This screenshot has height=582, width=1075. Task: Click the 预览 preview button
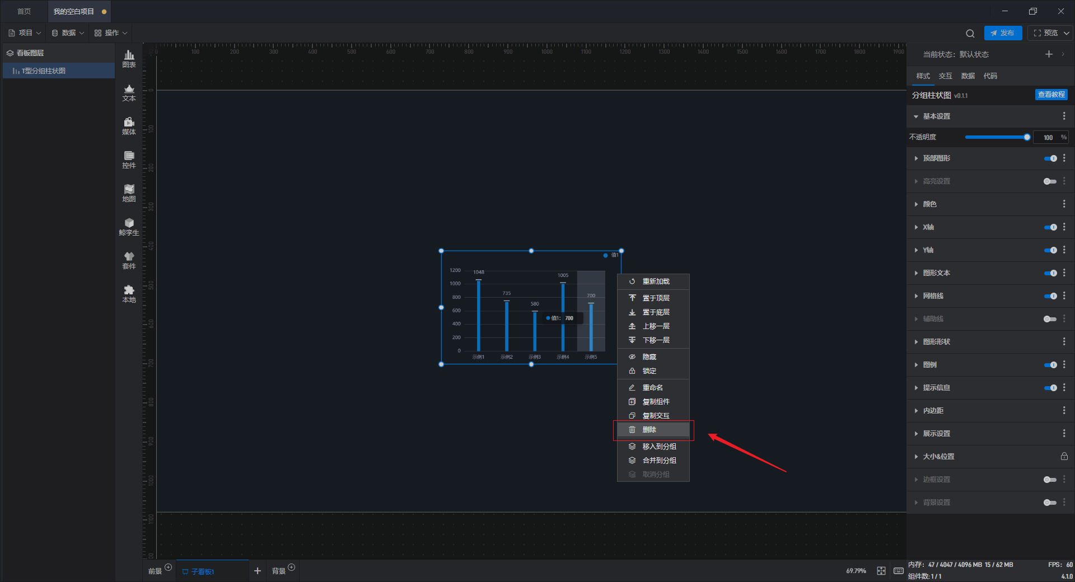coord(1046,33)
